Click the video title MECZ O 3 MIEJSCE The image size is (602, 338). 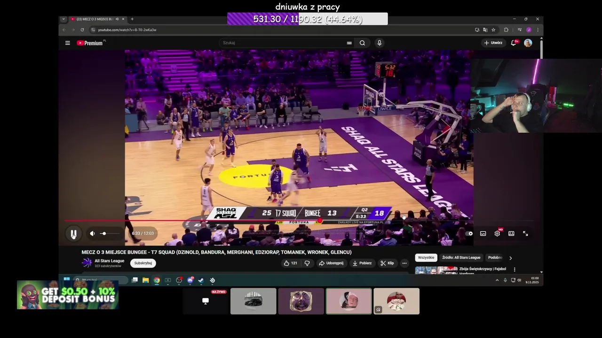click(216, 252)
